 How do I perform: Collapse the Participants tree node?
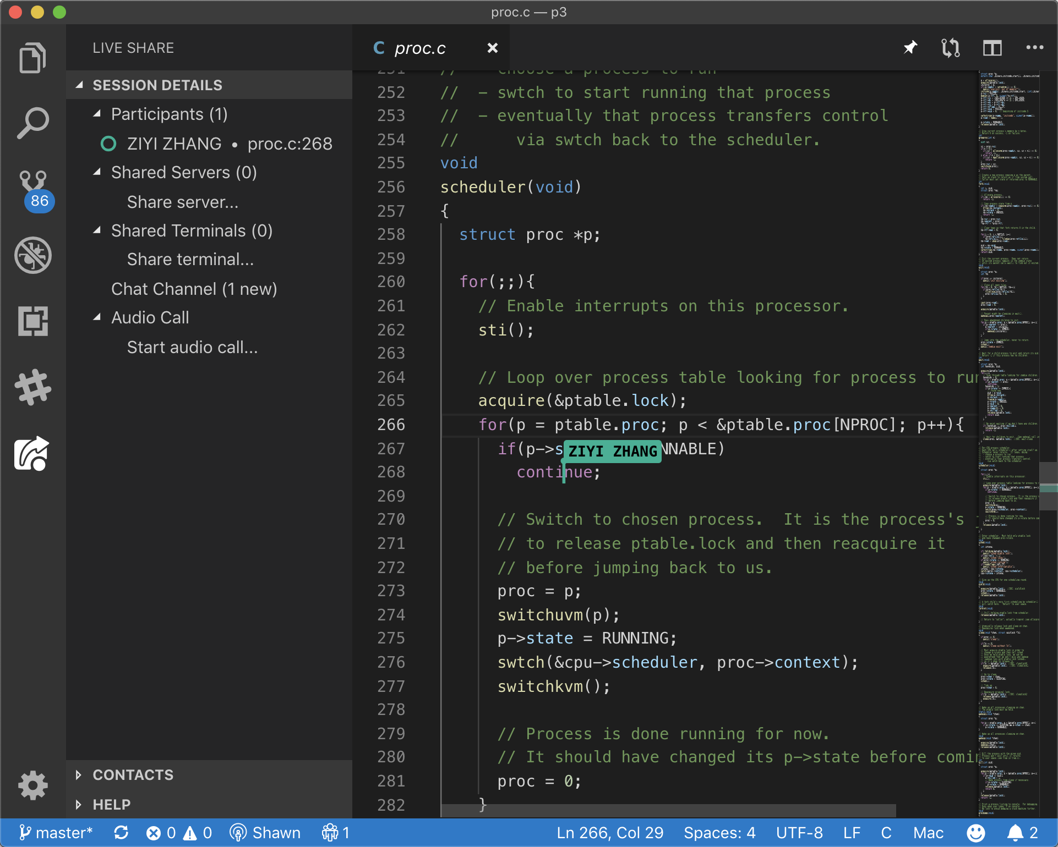97,114
